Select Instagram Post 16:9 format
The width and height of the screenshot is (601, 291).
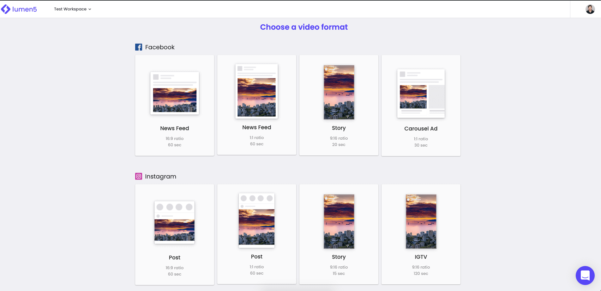(x=175, y=235)
